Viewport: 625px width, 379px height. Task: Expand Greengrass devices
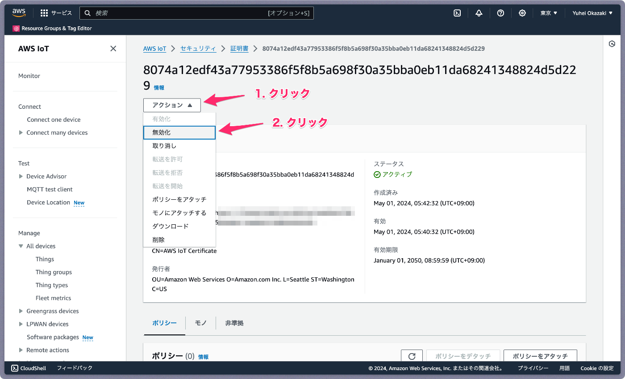[21, 311]
